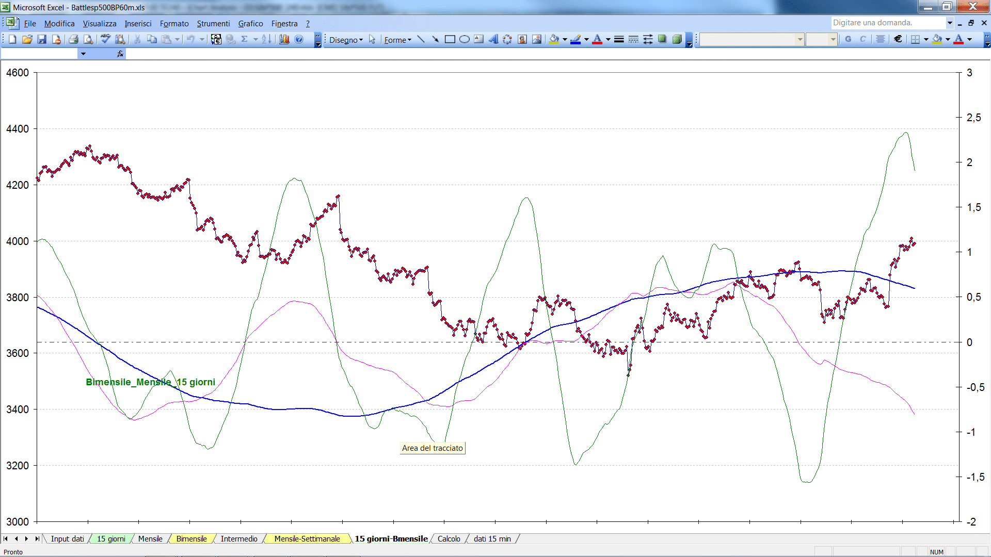
Task: Open the Forme shapes dropdown
Action: coord(397,40)
